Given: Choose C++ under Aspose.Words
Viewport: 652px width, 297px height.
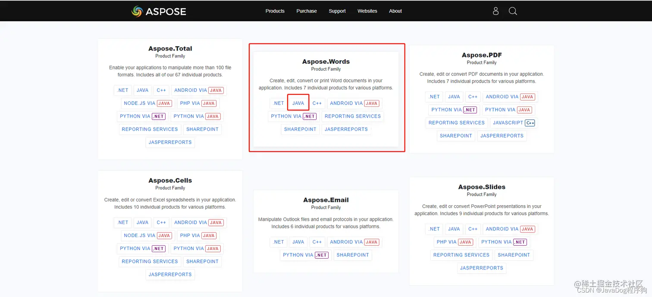Looking at the screenshot, I should [x=317, y=103].
